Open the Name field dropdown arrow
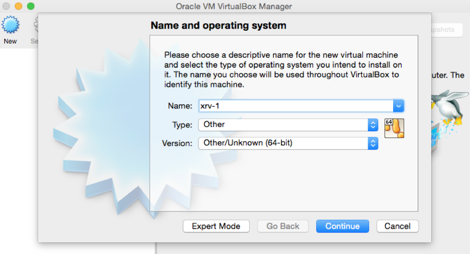The width and height of the screenshot is (470, 254). point(398,106)
